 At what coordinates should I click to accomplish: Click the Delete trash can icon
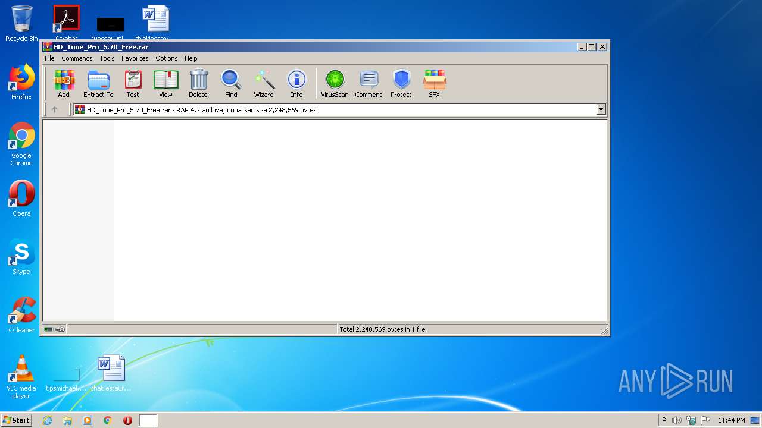point(198,83)
